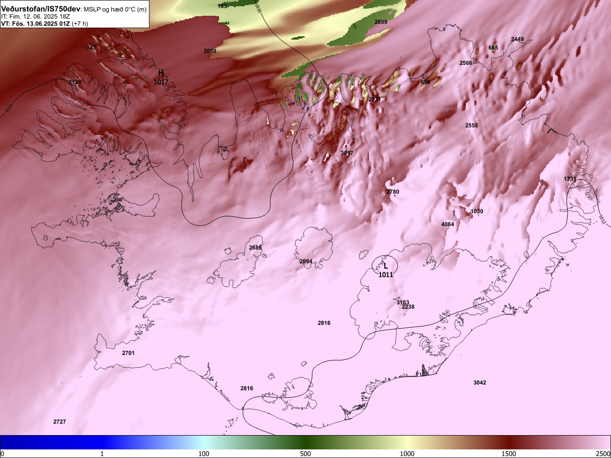Click the '747' height label
The width and height of the screenshot is (611, 458).
coord(91,48)
